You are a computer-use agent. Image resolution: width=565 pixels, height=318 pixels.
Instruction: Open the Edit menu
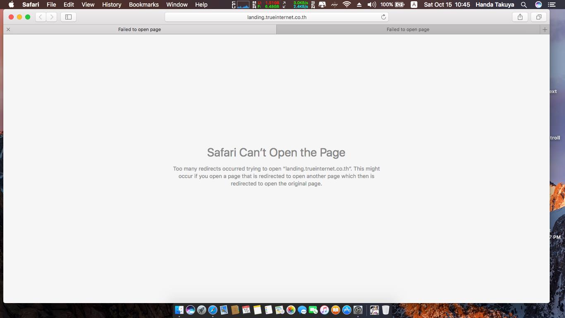pyautogui.click(x=69, y=5)
